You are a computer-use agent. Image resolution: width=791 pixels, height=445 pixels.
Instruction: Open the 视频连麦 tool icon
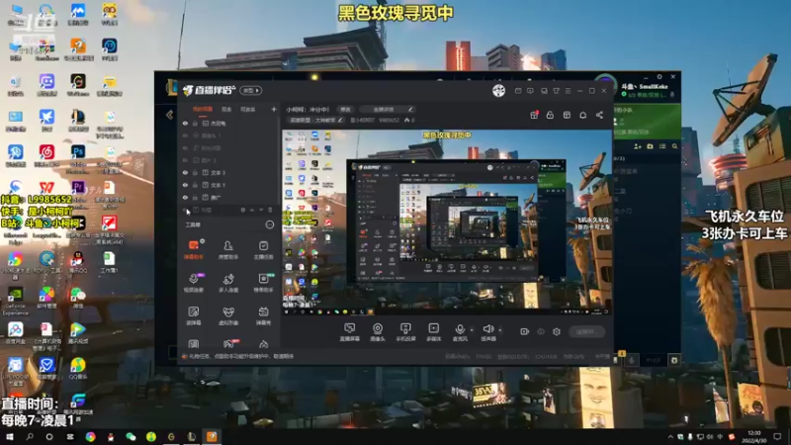(193, 283)
